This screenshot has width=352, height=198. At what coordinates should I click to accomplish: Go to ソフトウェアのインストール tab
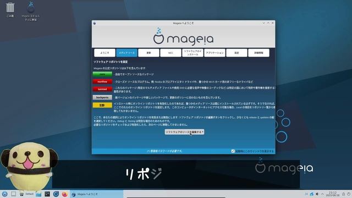coord(193,53)
